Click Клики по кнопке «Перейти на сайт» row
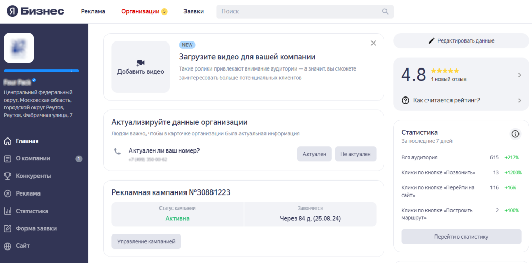532x263 pixels. pyautogui.click(x=461, y=191)
